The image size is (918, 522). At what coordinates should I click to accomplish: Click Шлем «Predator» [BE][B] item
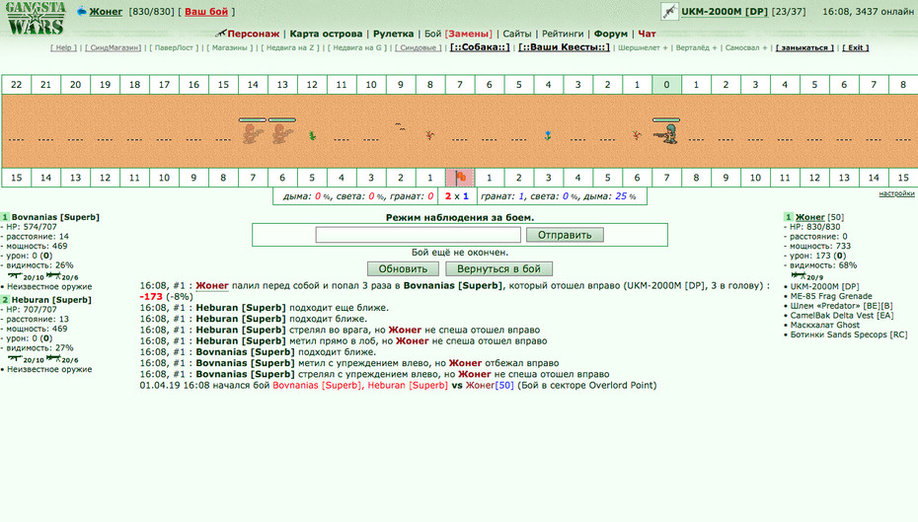(841, 306)
